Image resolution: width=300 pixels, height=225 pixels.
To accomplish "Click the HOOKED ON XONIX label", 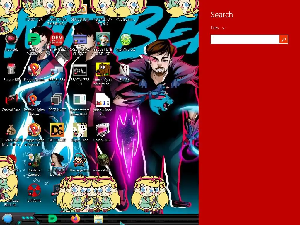I will 103,21.
